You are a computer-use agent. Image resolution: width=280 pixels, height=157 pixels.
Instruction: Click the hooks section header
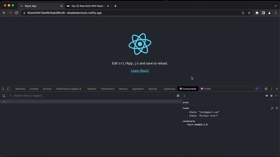(186, 108)
